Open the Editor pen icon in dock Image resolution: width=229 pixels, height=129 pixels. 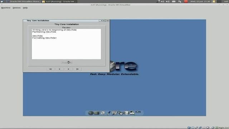coord(108,113)
